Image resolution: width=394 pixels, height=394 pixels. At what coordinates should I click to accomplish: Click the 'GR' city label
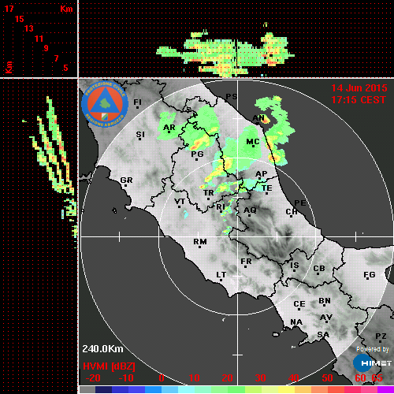coord(127,180)
